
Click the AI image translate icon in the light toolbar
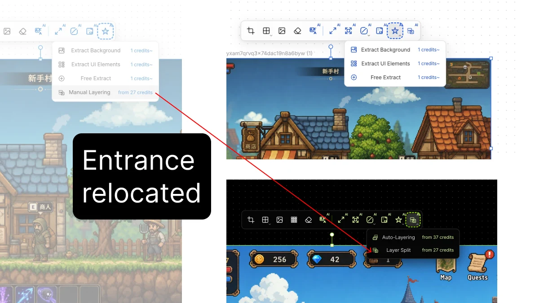coord(313,31)
